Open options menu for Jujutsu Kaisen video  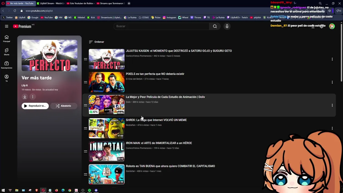[x=332, y=59]
